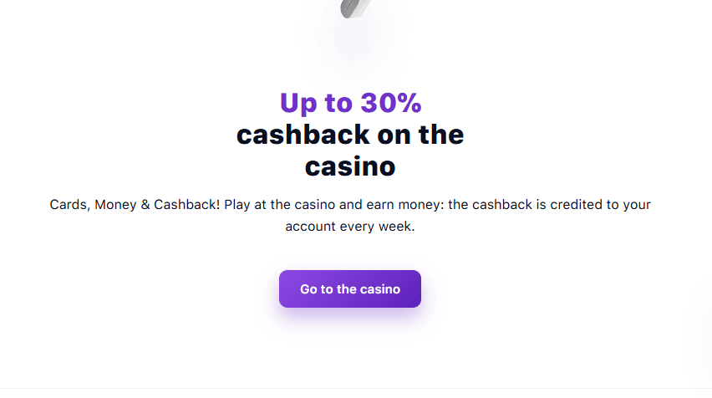This screenshot has width=712, height=398.
Task: Click "account" starting the second description line
Action: coord(310,227)
